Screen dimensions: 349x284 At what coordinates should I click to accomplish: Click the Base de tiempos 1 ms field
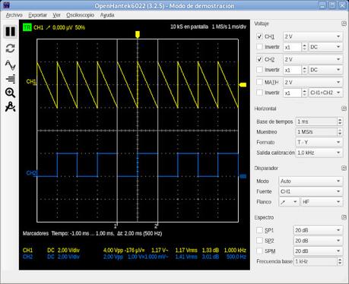[316, 121]
